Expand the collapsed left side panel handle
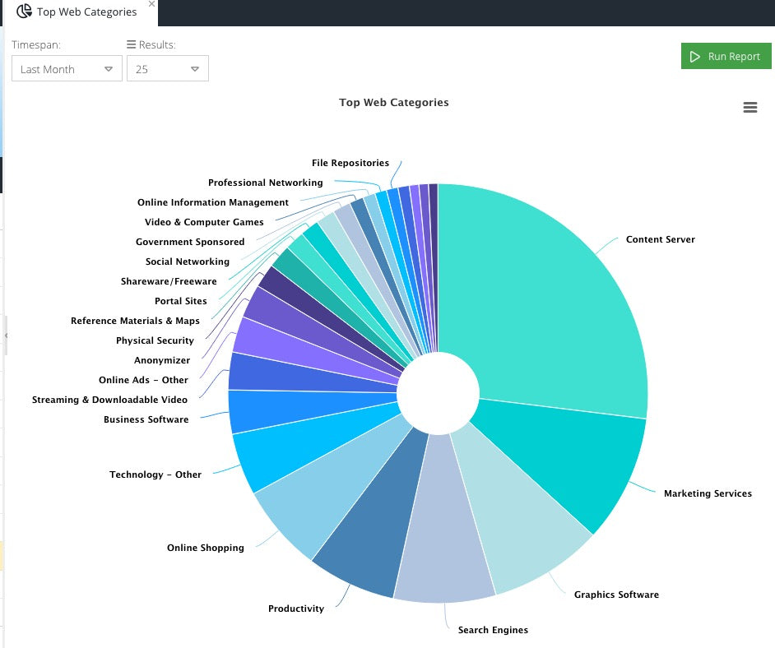 coord(4,336)
